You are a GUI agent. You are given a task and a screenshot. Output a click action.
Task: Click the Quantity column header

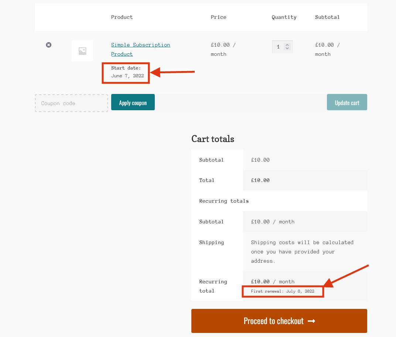click(284, 17)
